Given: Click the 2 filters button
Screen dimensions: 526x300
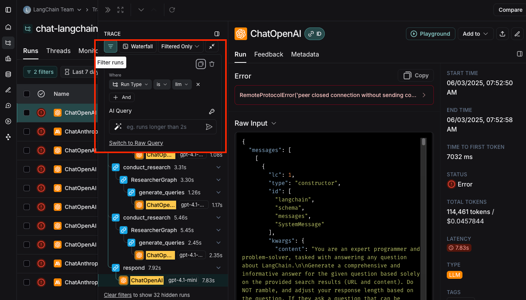Looking at the screenshot, I should click(40, 72).
